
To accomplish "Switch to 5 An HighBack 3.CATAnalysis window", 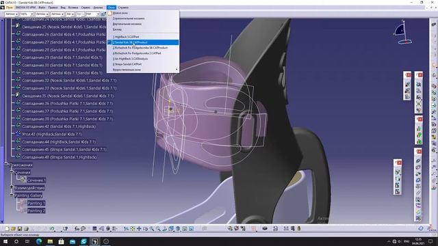I will [143, 59].
